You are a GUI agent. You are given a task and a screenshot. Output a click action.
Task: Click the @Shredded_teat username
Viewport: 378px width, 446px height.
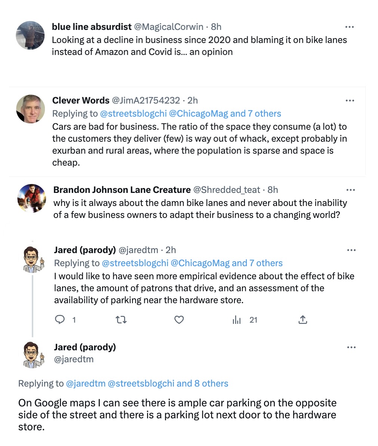coord(227,190)
